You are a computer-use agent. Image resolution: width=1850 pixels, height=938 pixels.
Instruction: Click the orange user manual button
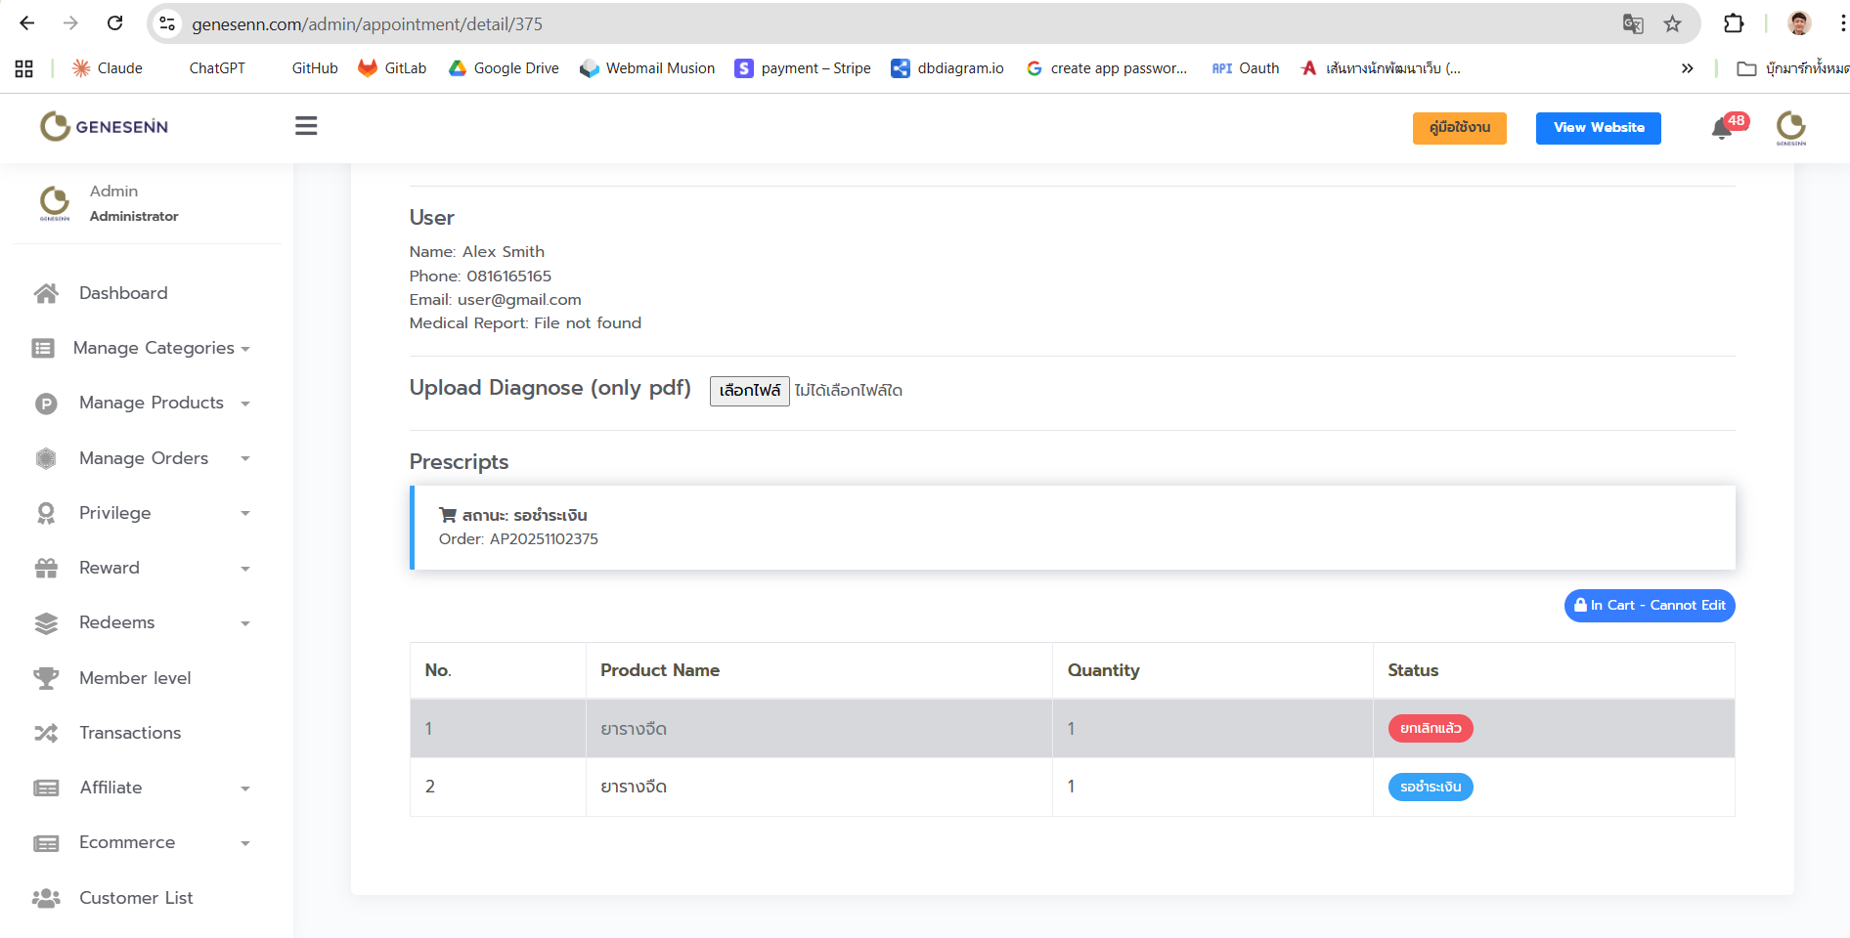point(1459,128)
